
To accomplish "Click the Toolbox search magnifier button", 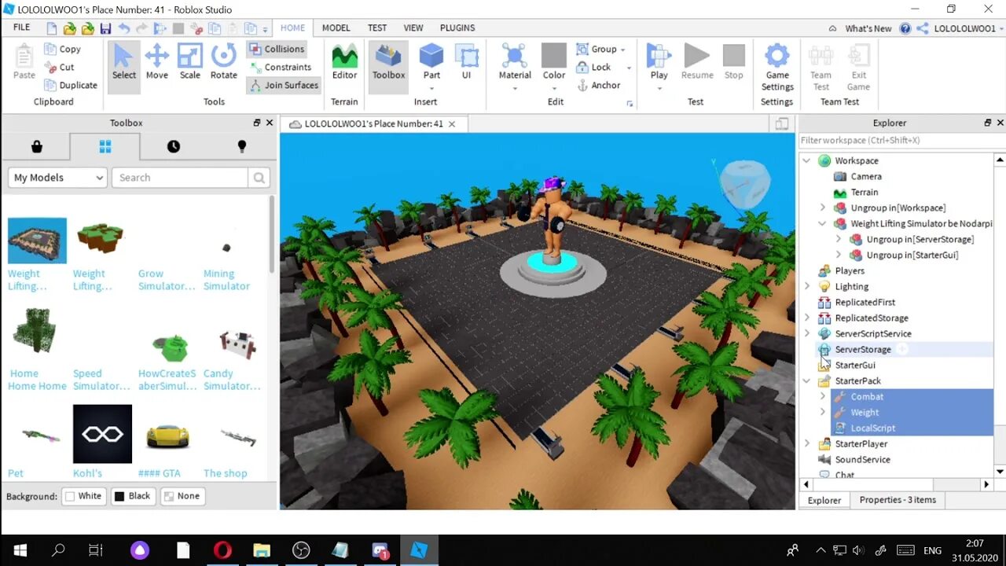I will pyautogui.click(x=259, y=178).
